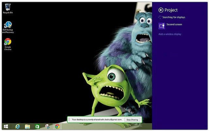Click the Dell Backup and Recovery text label
This screenshot has width=209, height=131.
coord(8,31)
